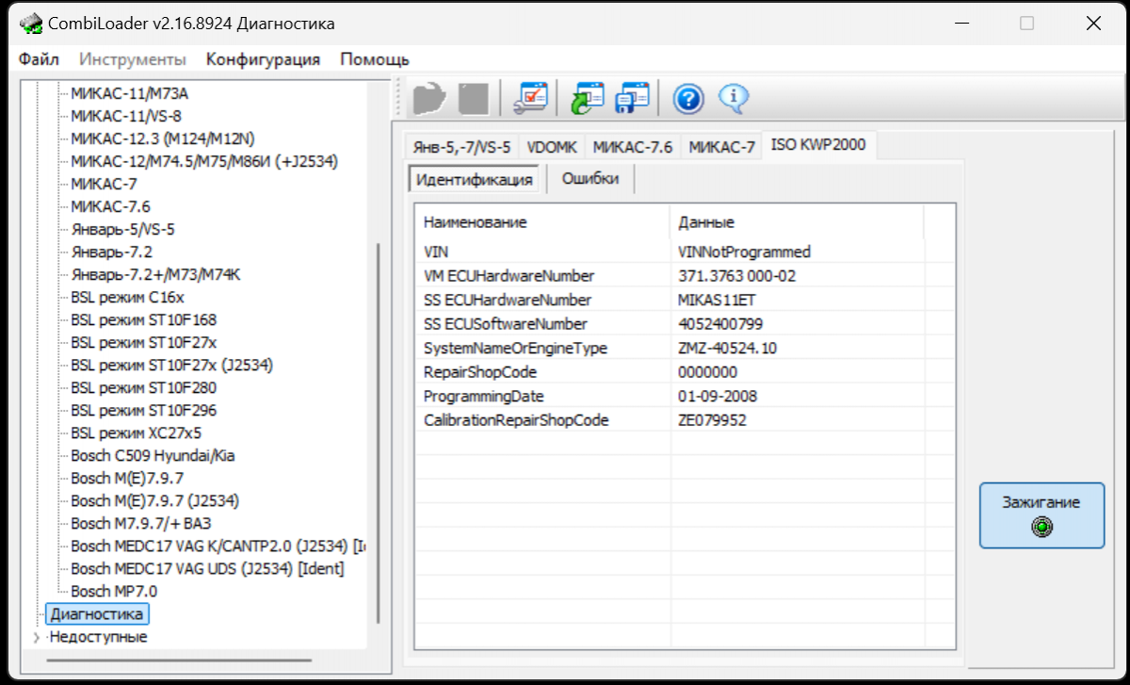Select МИКАС-7 in the left tree
This screenshot has height=685, width=1130.
105,184
